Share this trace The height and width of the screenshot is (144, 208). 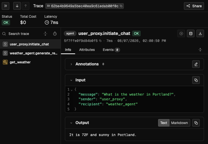(194, 6)
